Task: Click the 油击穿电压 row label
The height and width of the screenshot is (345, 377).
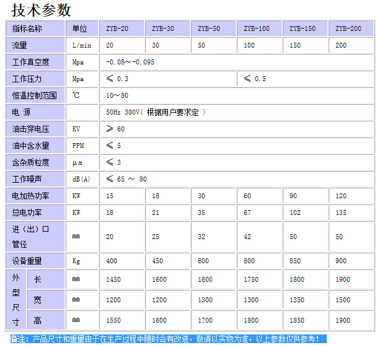Action: click(x=30, y=129)
